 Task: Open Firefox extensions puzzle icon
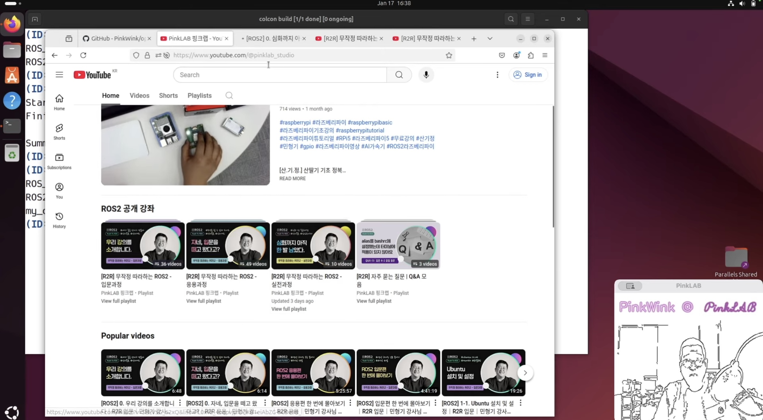[x=531, y=55]
